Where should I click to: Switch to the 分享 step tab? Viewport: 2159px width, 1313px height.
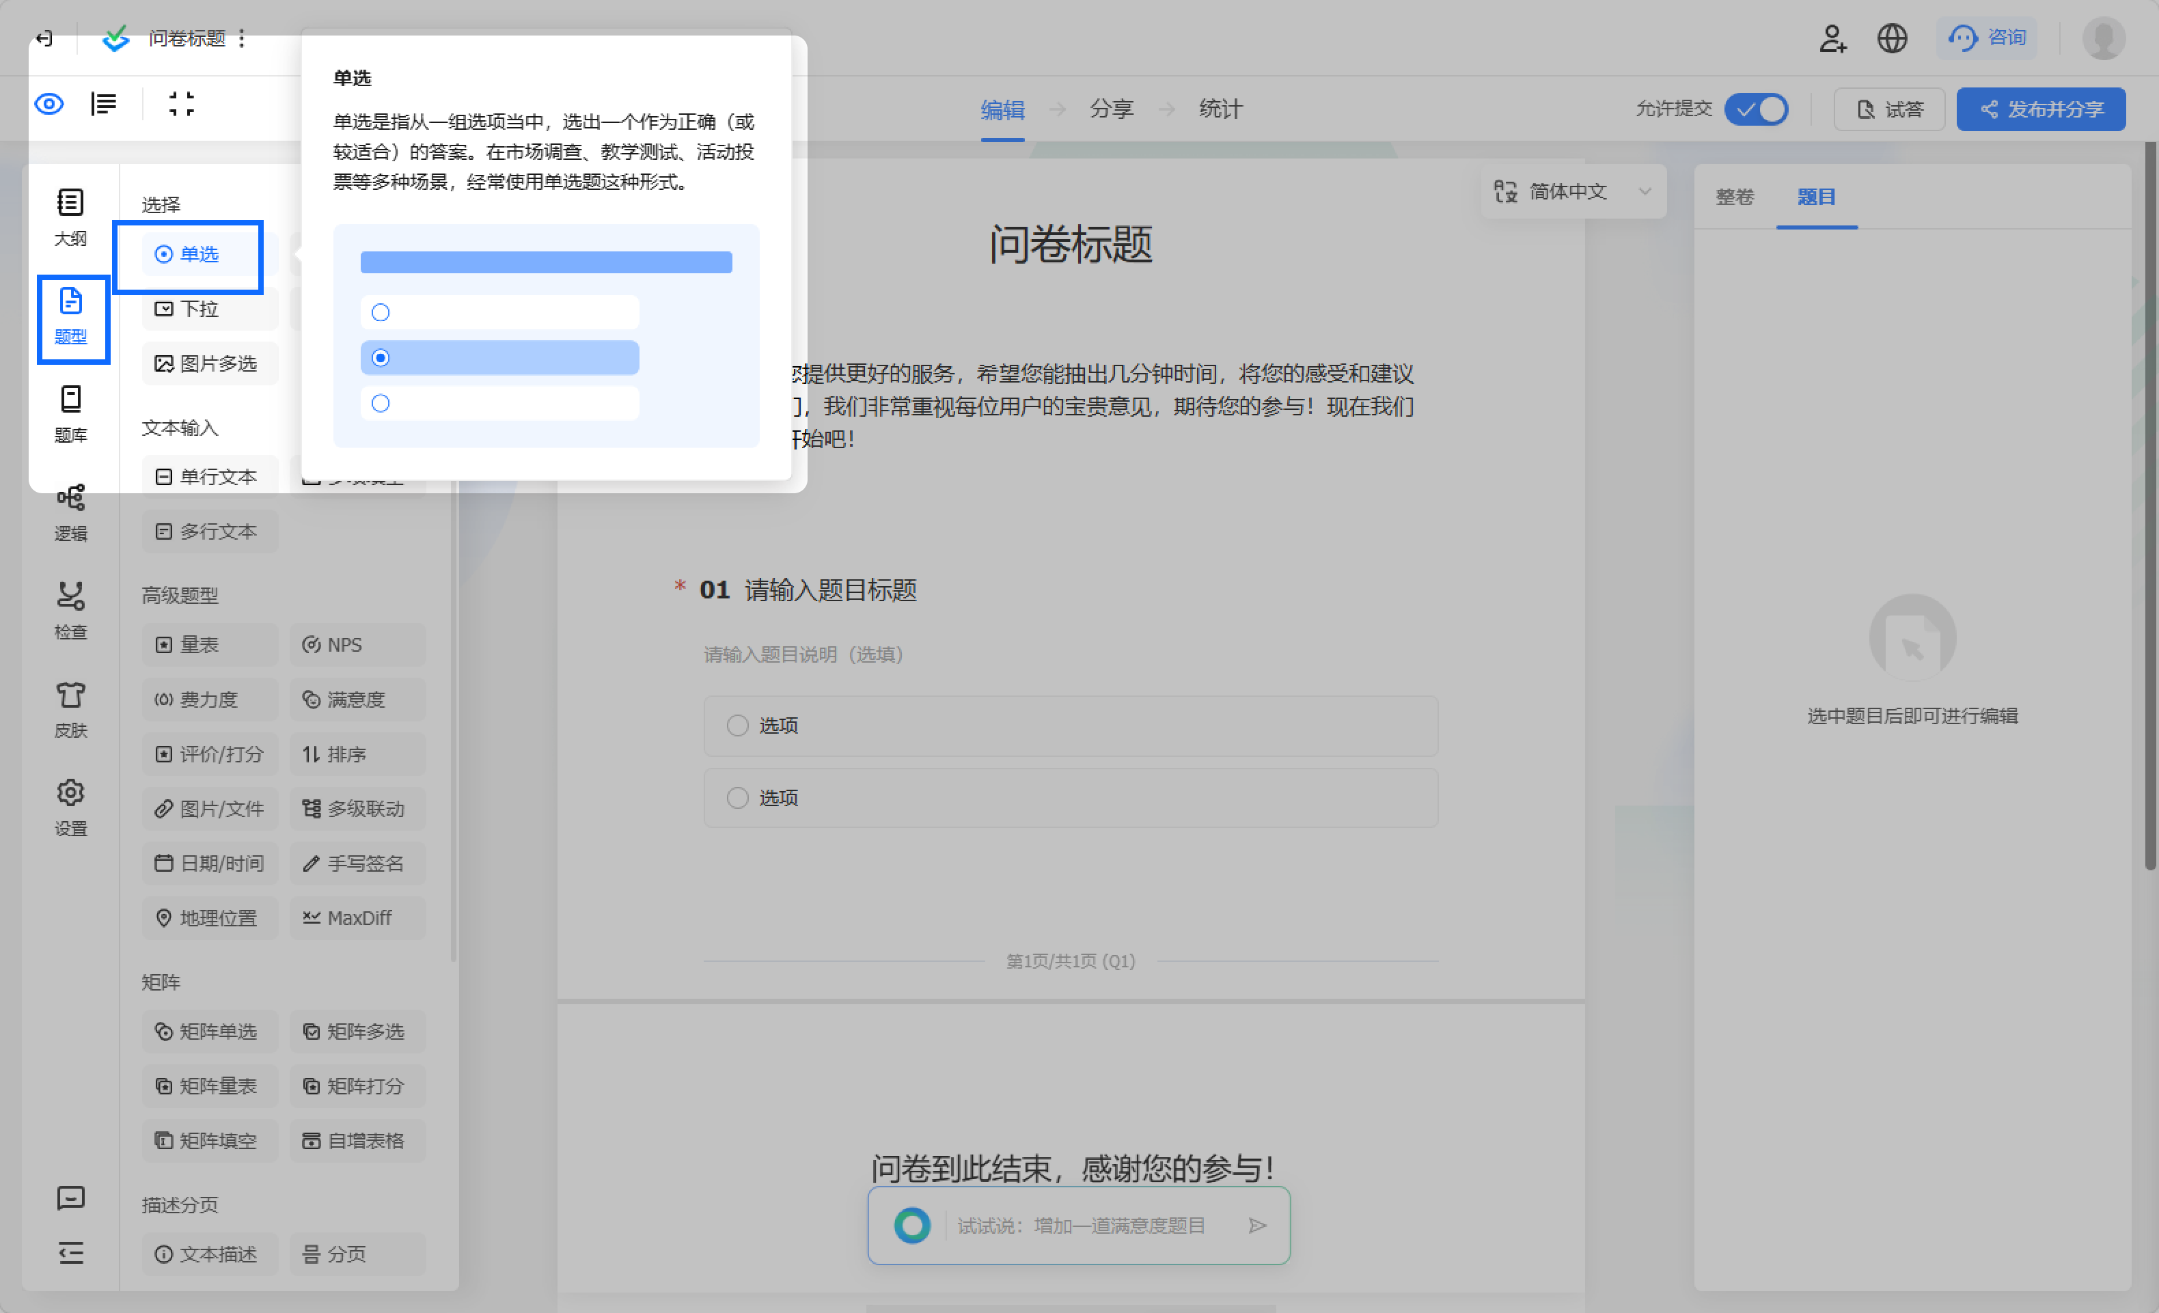coord(1111,109)
